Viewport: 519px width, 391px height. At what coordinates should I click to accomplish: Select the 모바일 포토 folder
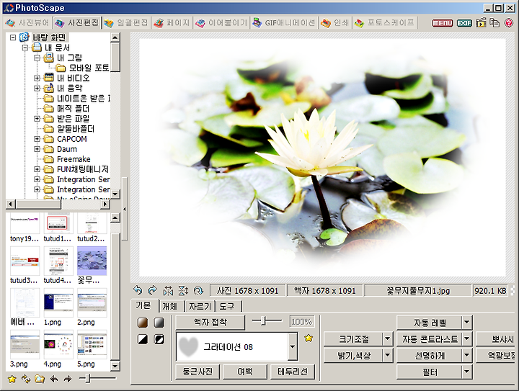(x=89, y=68)
